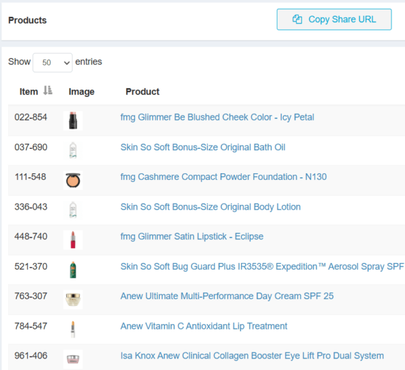Open Skin So Soft Original Body Lotion link
Viewport: 405px width, 370px height.
click(210, 207)
